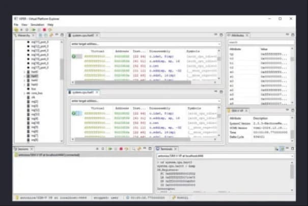Click green run icon in Sessions panel toolbar
This screenshot has width=308, height=206.
pyautogui.click(x=110, y=149)
